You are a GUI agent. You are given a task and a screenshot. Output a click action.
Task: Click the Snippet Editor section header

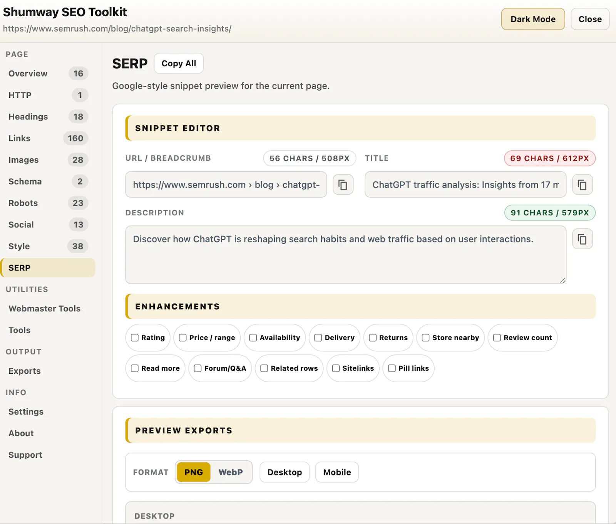[360, 128]
